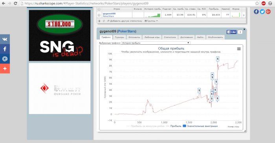Click the Facebook Like button
275x143 pixels.
point(232,32)
